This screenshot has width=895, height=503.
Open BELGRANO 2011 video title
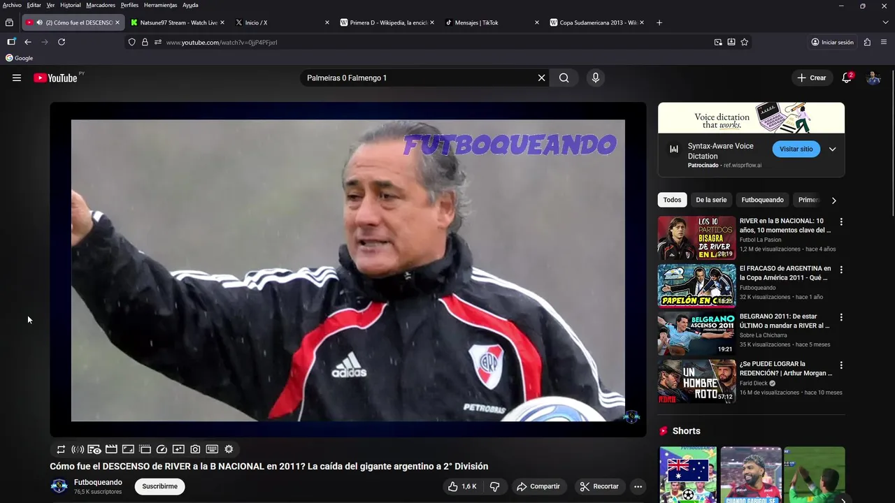coord(785,321)
